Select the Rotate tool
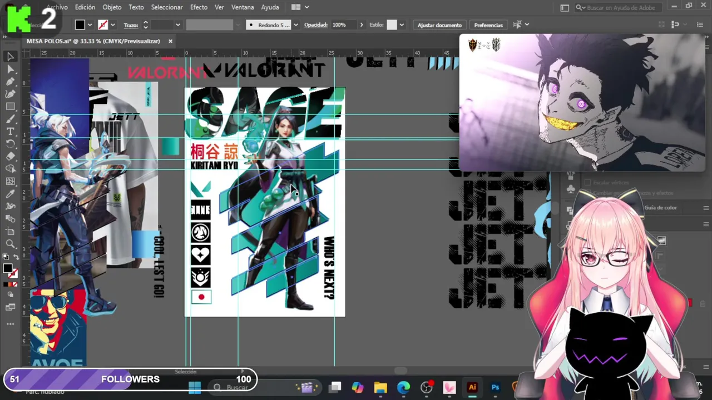712x400 pixels. pos(10,144)
